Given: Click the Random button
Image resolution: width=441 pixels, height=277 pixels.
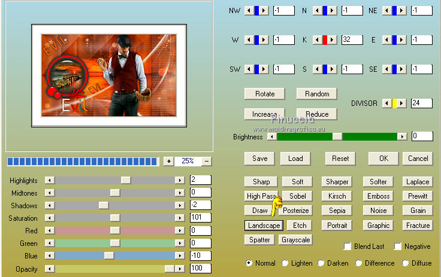Looking at the screenshot, I should point(317,94).
